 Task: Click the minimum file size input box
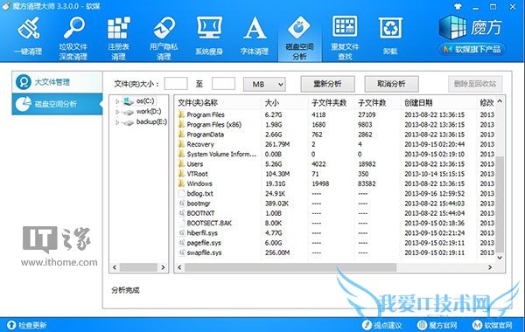176,84
